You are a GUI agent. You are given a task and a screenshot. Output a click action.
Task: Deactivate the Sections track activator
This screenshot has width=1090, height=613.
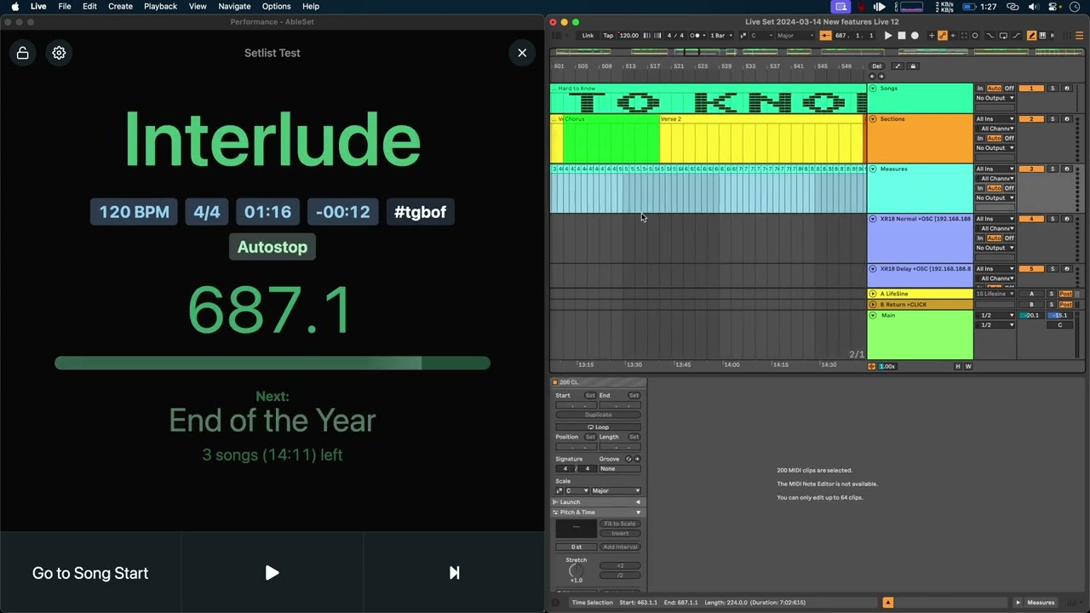(x=1031, y=119)
